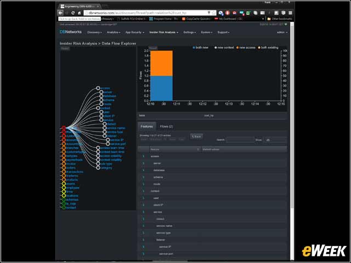Image resolution: width=351 pixels, height=263 pixels.
Task: Click the 'server' row in the features table
Action: (213, 163)
